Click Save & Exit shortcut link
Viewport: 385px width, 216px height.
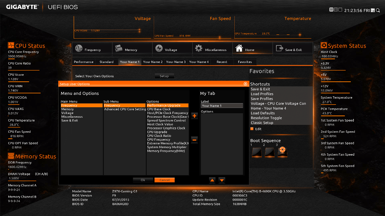click(260, 89)
